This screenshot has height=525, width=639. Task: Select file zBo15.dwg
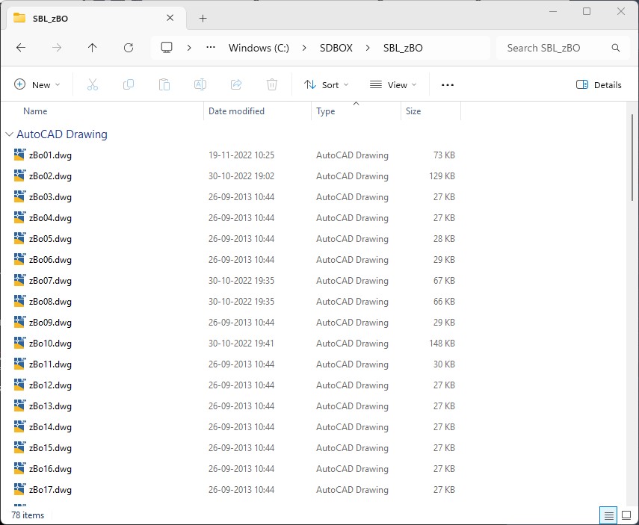point(50,447)
